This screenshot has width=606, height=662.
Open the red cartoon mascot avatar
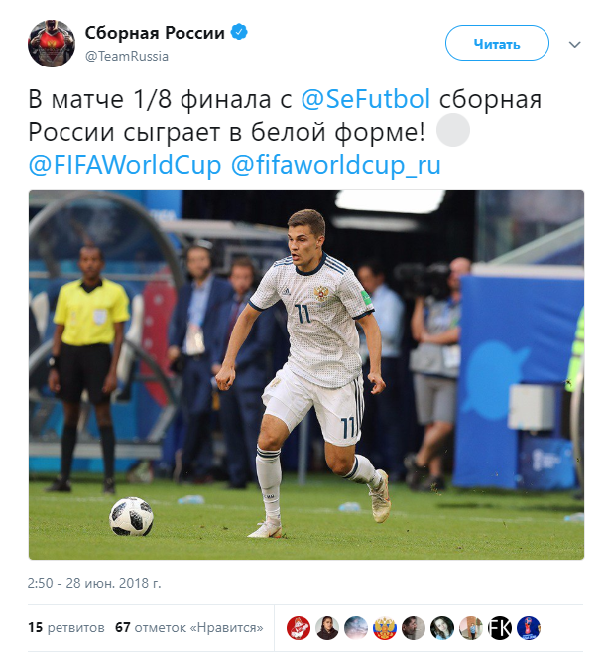pyautogui.click(x=299, y=628)
